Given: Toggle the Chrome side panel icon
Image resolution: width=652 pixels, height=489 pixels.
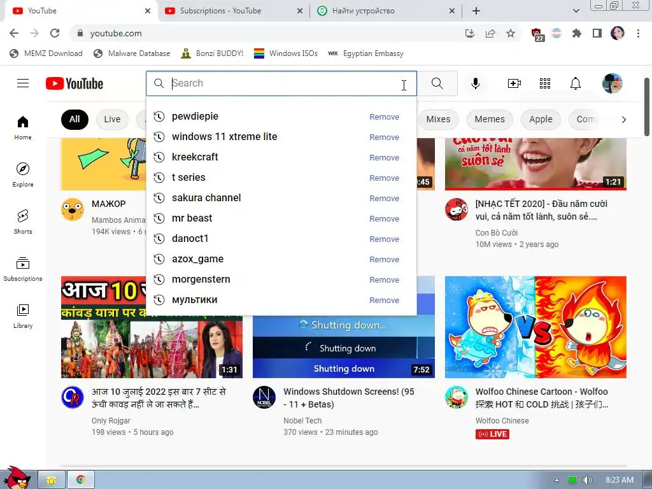Looking at the screenshot, I should (x=597, y=33).
